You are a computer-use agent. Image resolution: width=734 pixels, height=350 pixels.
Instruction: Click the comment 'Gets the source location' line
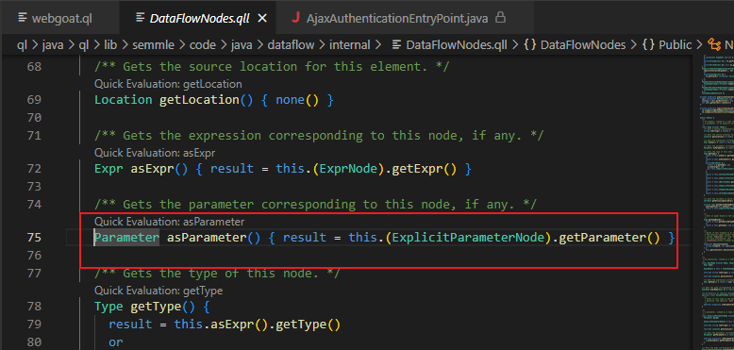pos(272,66)
